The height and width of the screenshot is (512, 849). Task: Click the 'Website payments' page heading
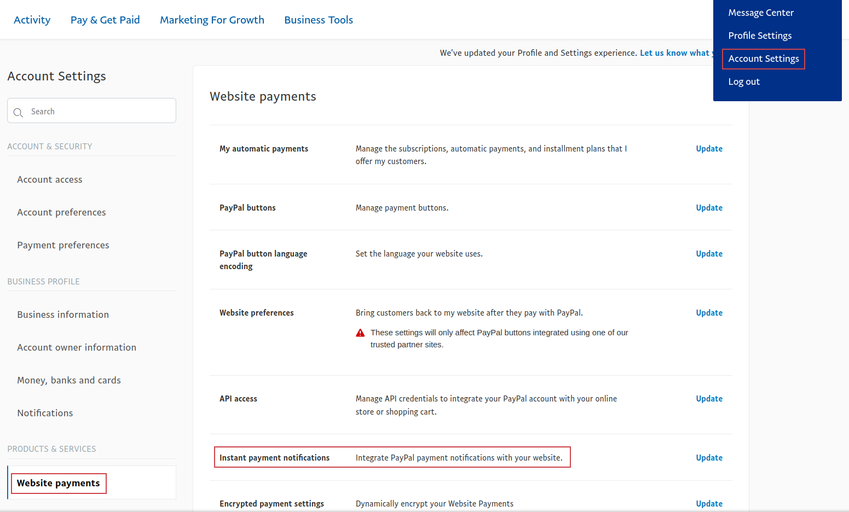coord(263,96)
